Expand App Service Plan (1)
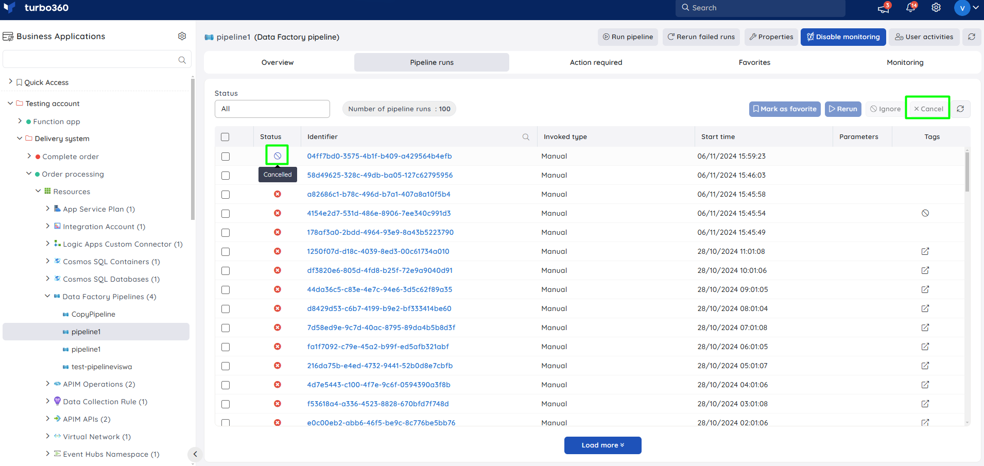The image size is (984, 466). [48, 209]
